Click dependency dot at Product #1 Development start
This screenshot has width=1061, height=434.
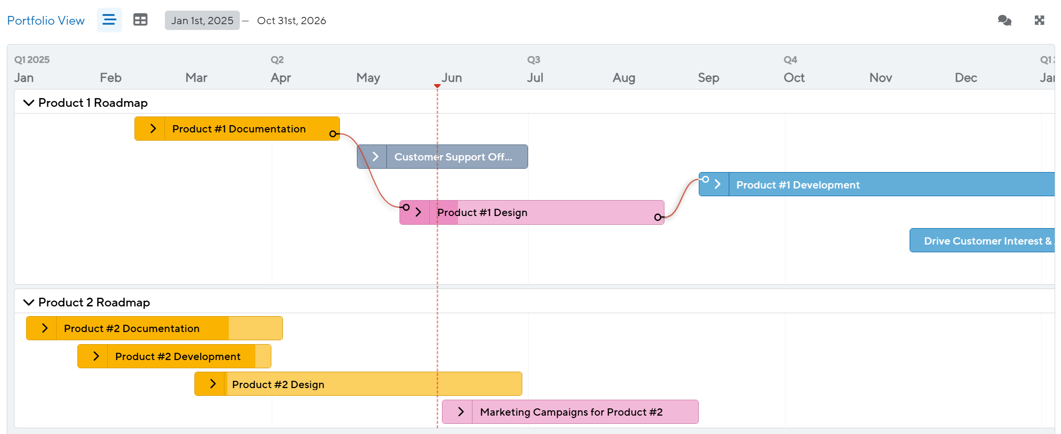[706, 179]
